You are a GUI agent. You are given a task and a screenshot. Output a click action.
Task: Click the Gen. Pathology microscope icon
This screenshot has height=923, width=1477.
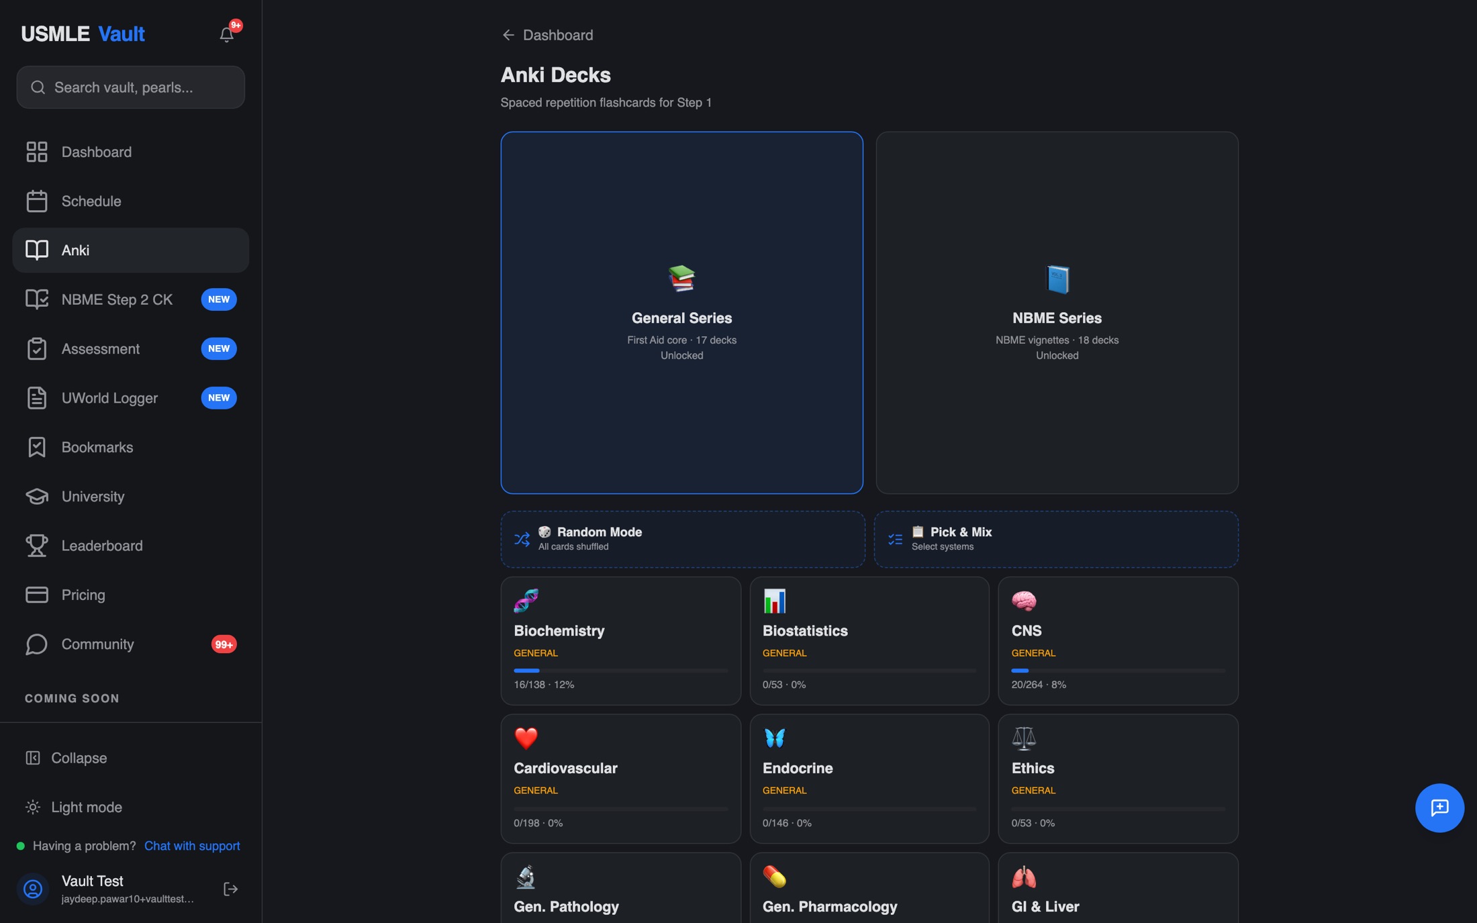pyautogui.click(x=526, y=877)
